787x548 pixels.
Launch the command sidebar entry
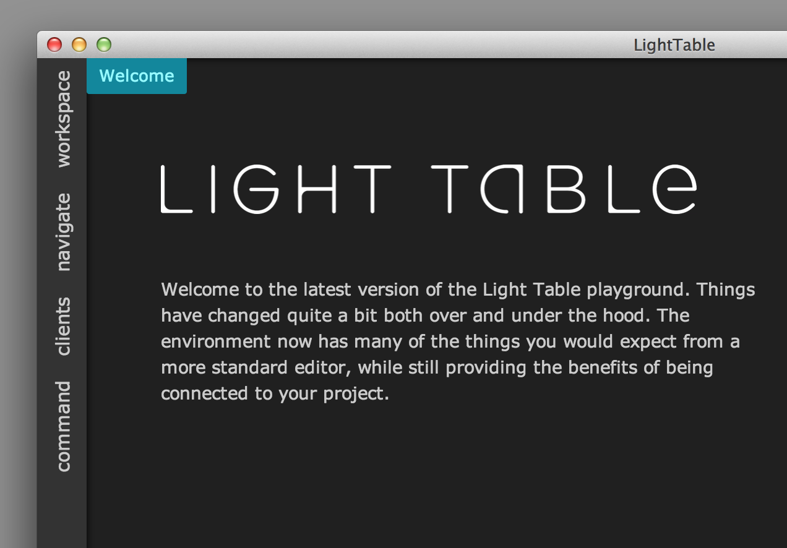(64, 427)
